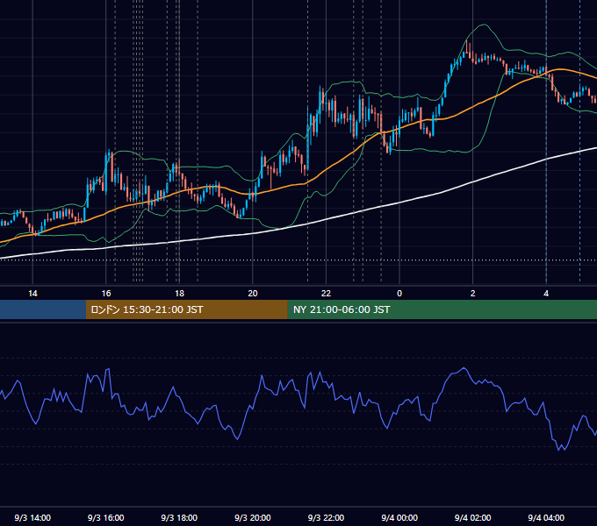Click the '9/4 04:00' date label

click(x=546, y=517)
